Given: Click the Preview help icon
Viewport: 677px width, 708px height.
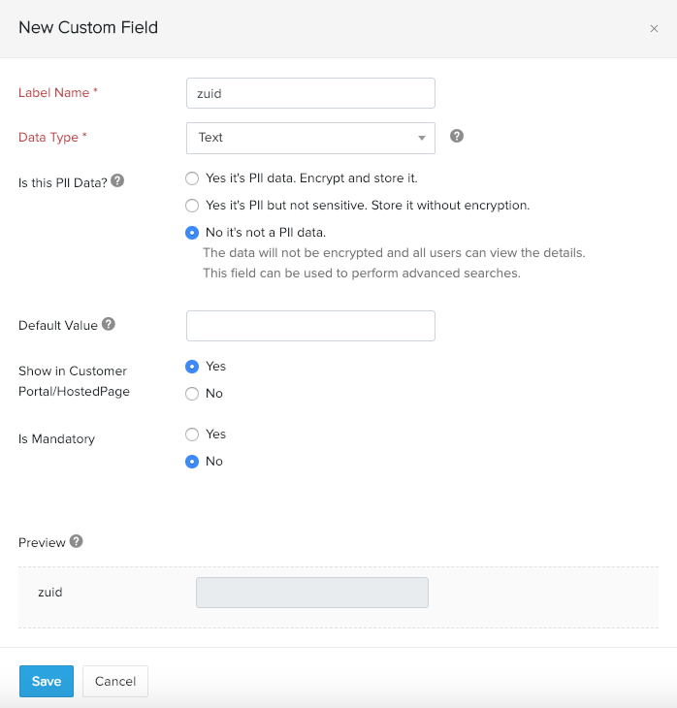Looking at the screenshot, I should pos(77,541).
